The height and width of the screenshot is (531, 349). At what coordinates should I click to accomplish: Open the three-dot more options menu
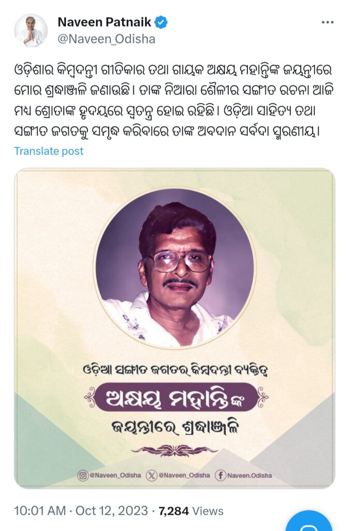[327, 22]
